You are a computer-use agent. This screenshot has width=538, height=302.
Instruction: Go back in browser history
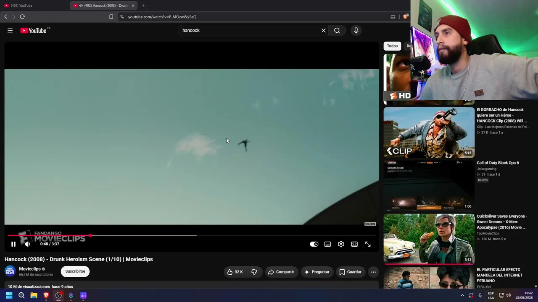click(x=5, y=17)
